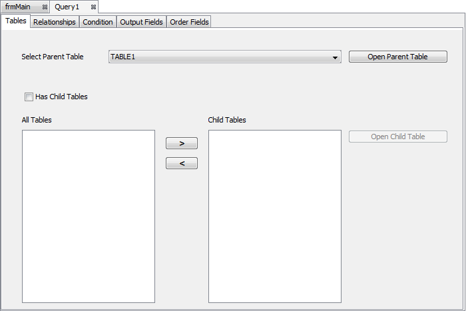The height and width of the screenshot is (311, 466).
Task: Enable the Has Child Tables checkbox
Action: click(29, 97)
